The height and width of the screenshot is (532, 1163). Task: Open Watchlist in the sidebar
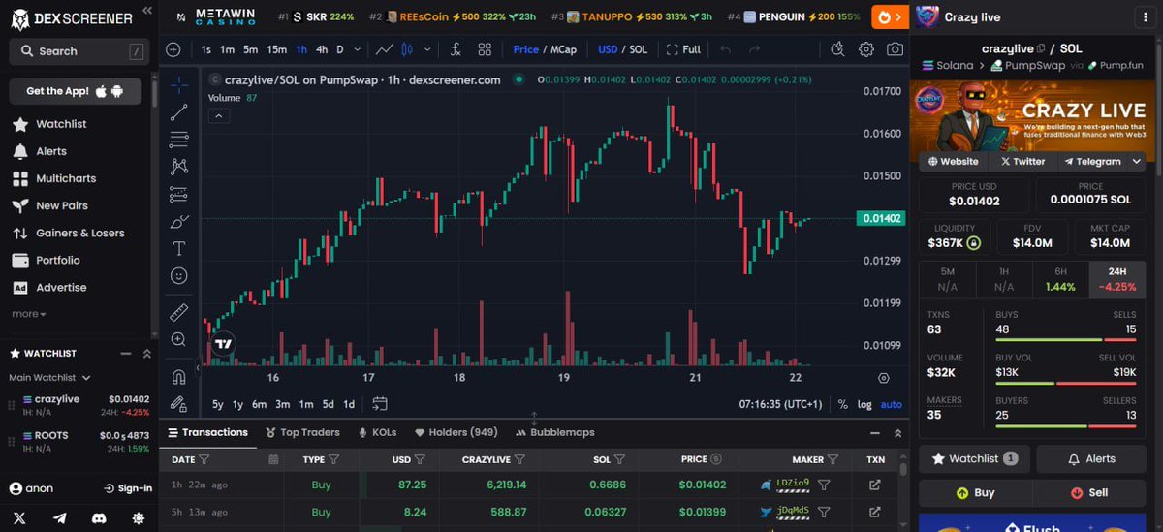coord(61,124)
